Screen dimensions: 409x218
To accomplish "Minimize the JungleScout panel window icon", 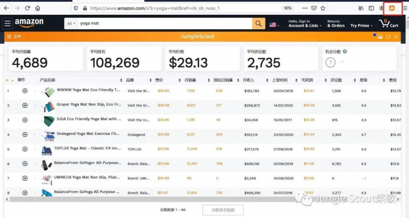I will pyautogui.click(x=380, y=37).
